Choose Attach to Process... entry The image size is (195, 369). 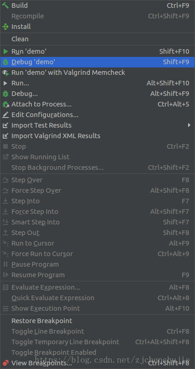point(97,104)
